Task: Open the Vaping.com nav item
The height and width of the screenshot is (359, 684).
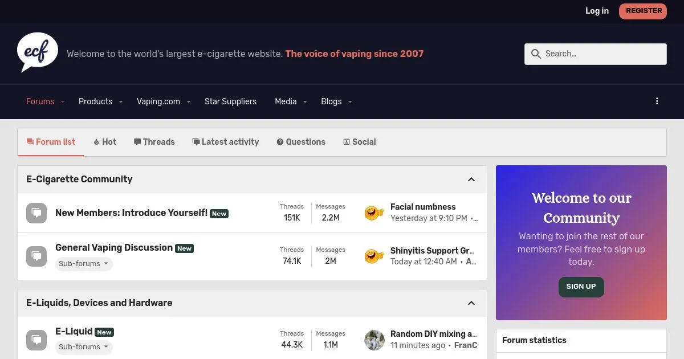Action: coord(158,101)
